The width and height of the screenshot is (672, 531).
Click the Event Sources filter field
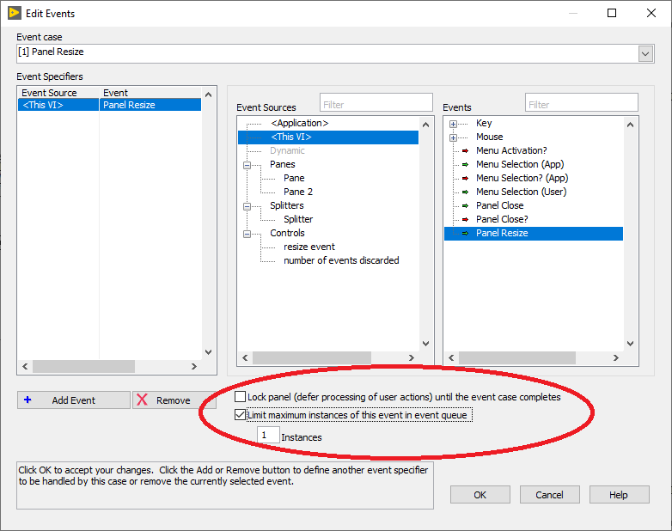click(376, 103)
